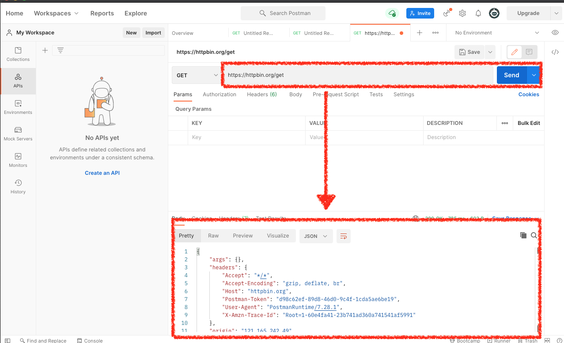Switch response view to Raw

tap(213, 236)
